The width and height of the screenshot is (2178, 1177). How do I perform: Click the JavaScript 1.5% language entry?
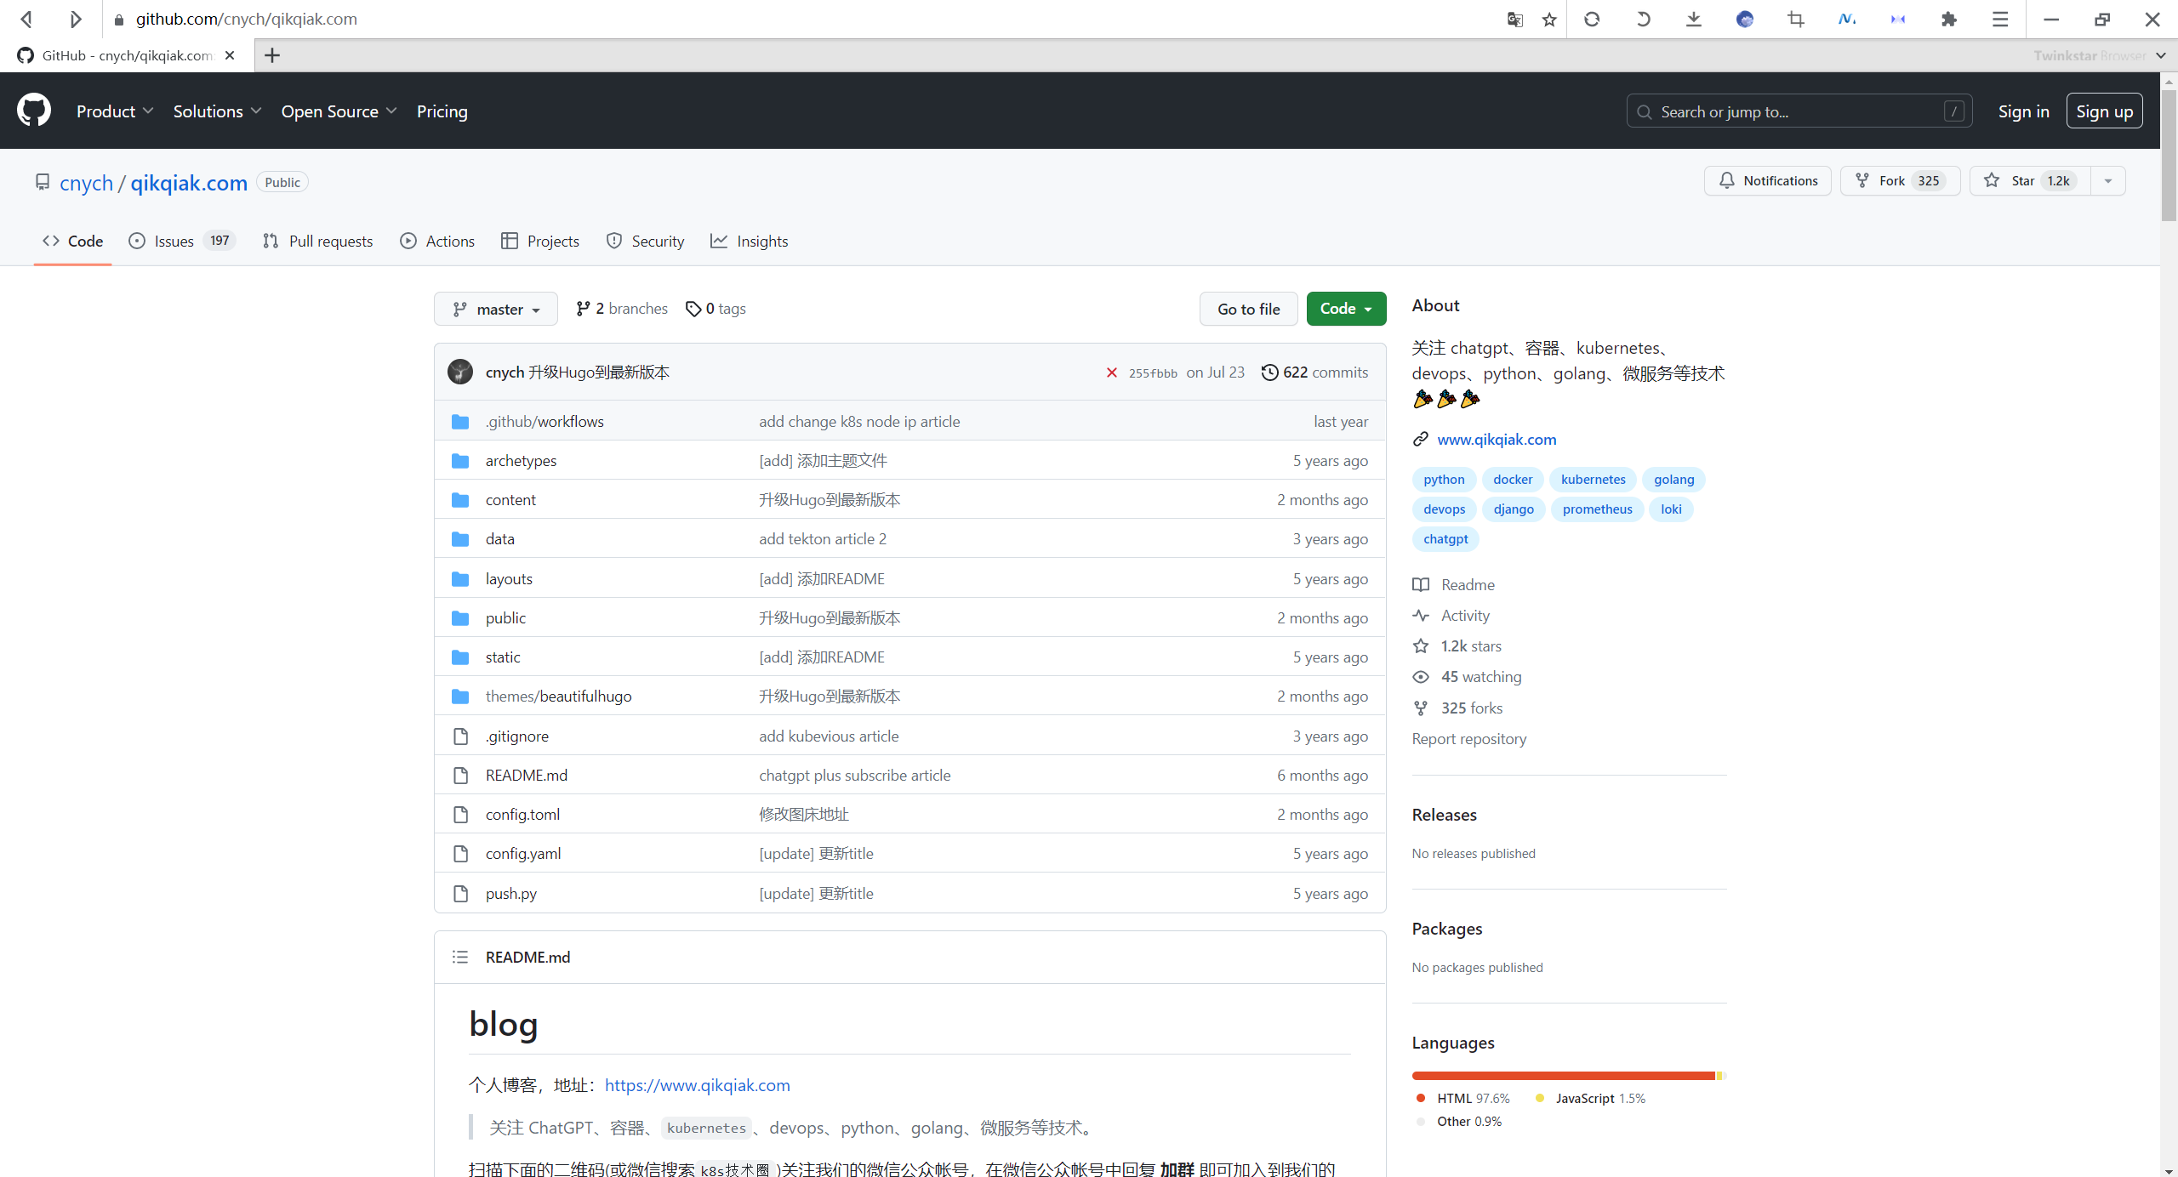pyautogui.click(x=1590, y=1098)
